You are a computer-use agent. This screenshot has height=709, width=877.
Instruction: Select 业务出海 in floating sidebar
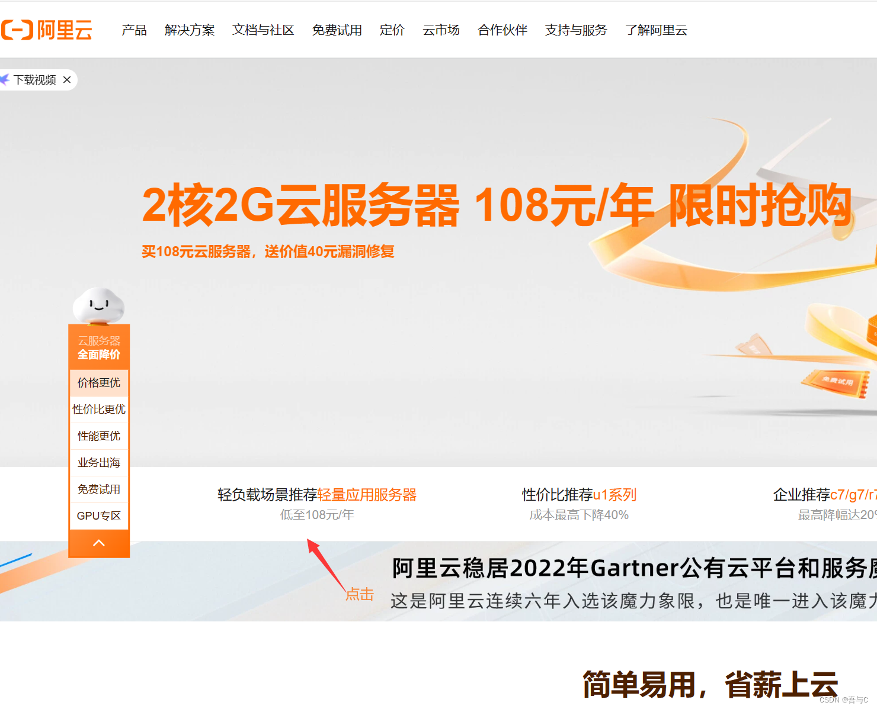99,463
